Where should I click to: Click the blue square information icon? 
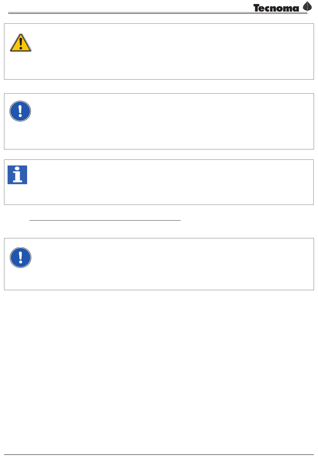17,175
